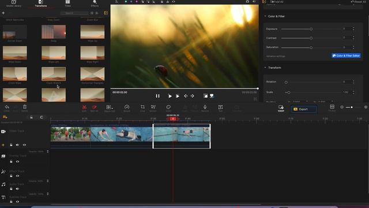Click the speaker volume icon above preview
This screenshot has width=369, height=208.
(254, 2)
